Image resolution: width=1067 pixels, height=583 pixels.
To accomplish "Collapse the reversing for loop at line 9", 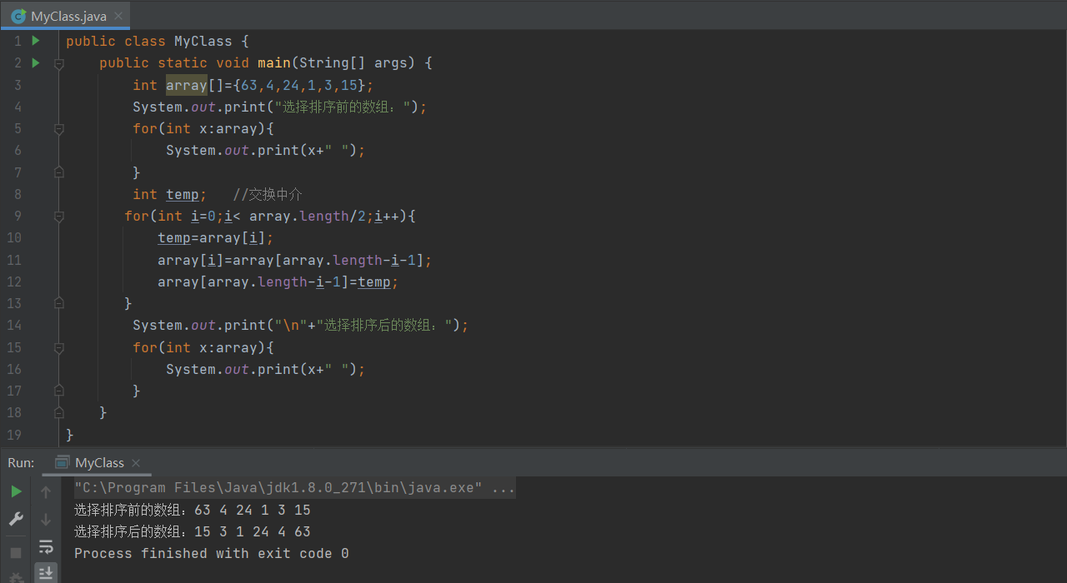I will click(x=59, y=217).
